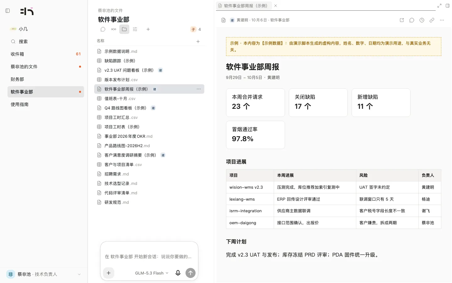Image resolution: width=452 pixels, height=283 pixels.
Task: Switch to the infinity-link view icon
Action: coord(114,29)
